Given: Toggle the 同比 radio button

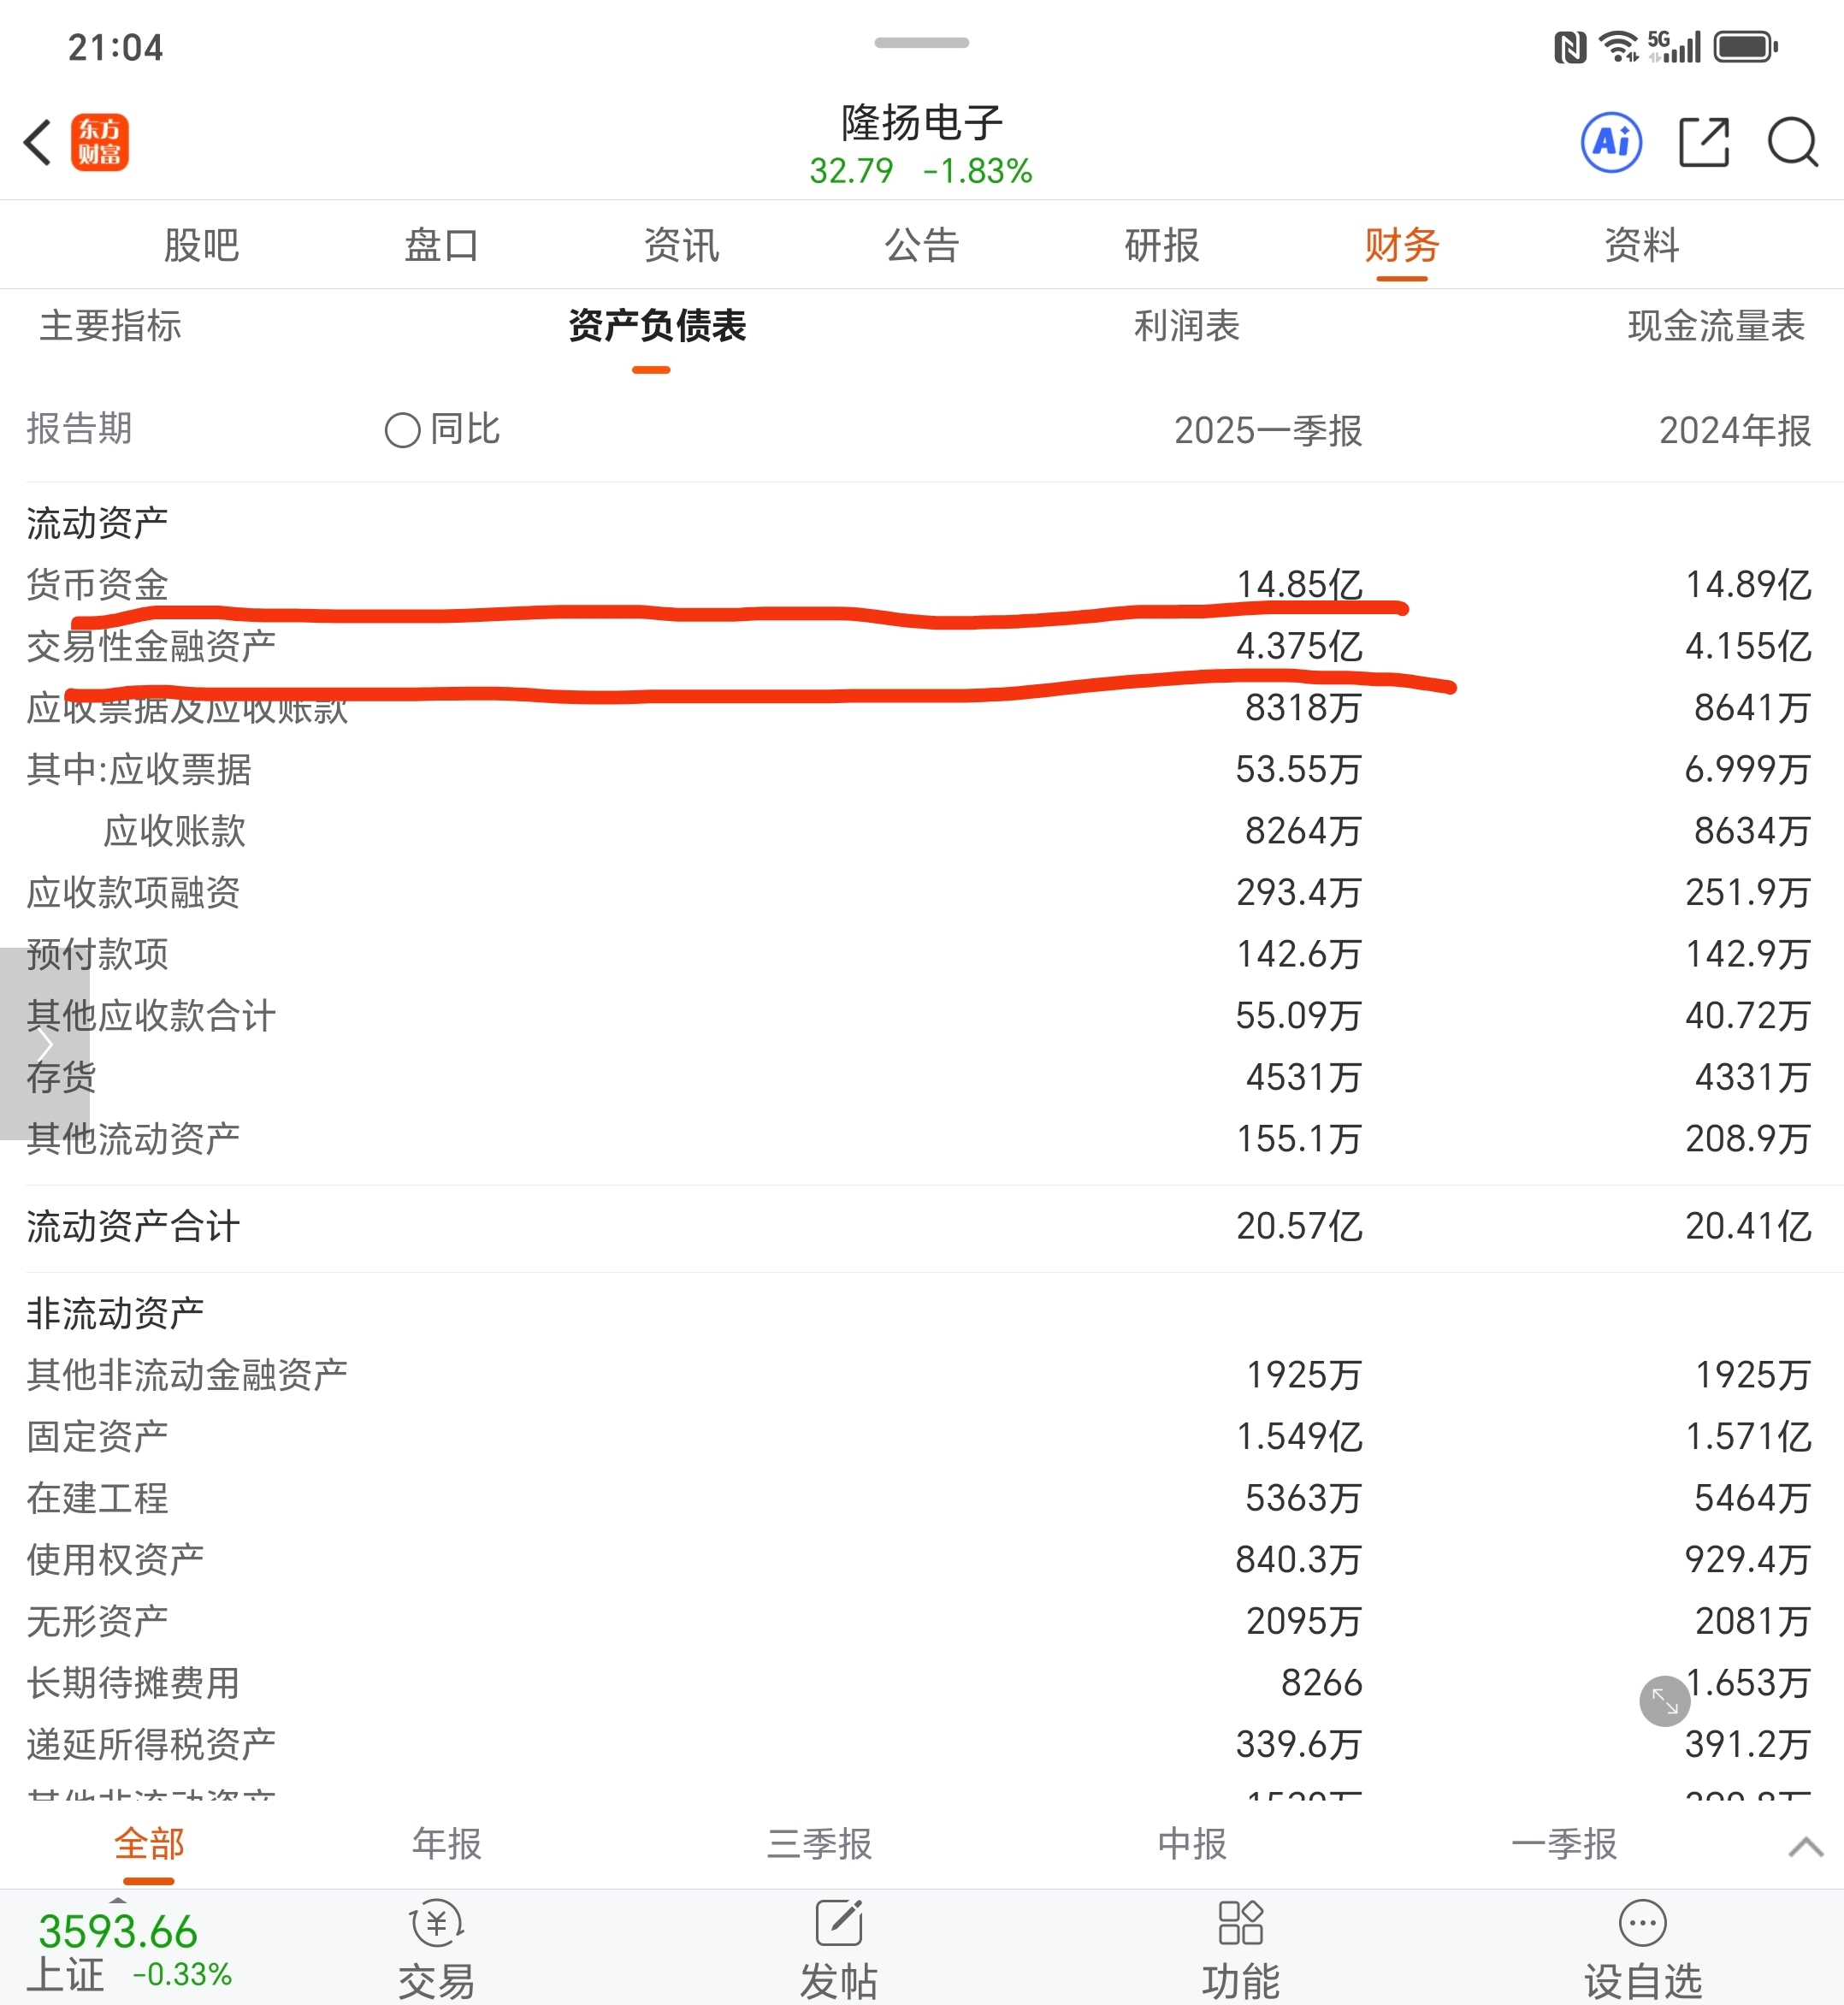Looking at the screenshot, I should pos(402,430).
